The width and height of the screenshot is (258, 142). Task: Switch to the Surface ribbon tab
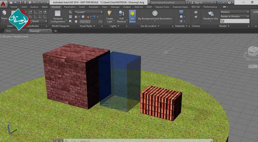click(34, 7)
